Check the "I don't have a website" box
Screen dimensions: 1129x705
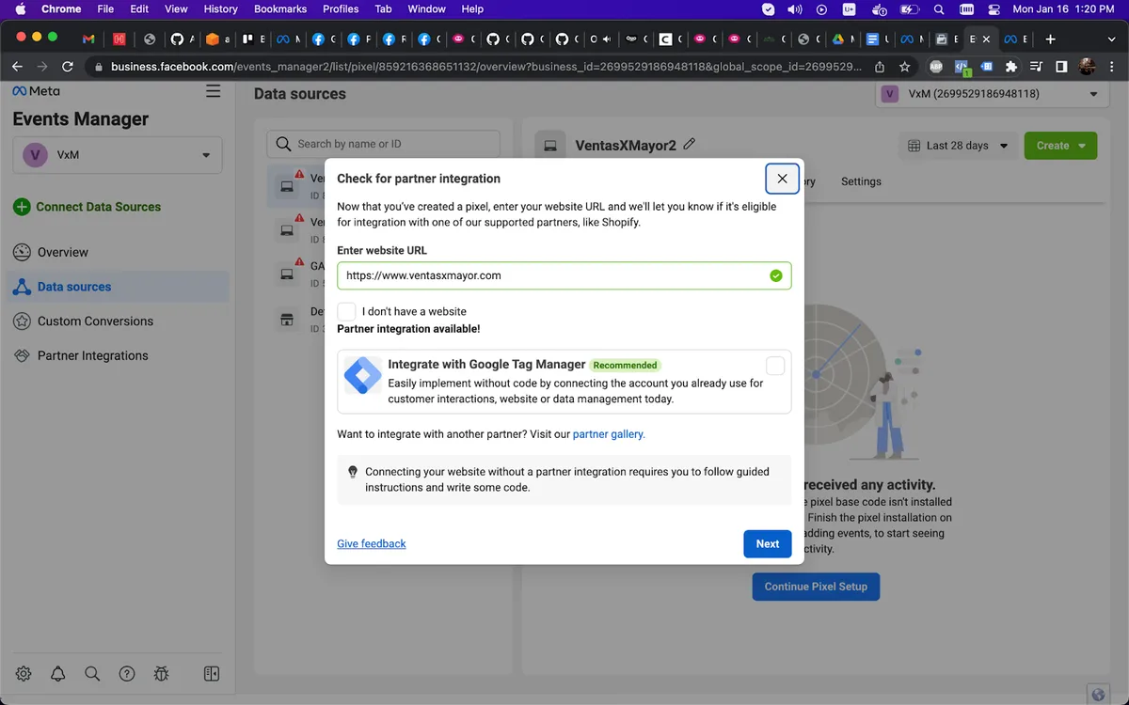347,311
